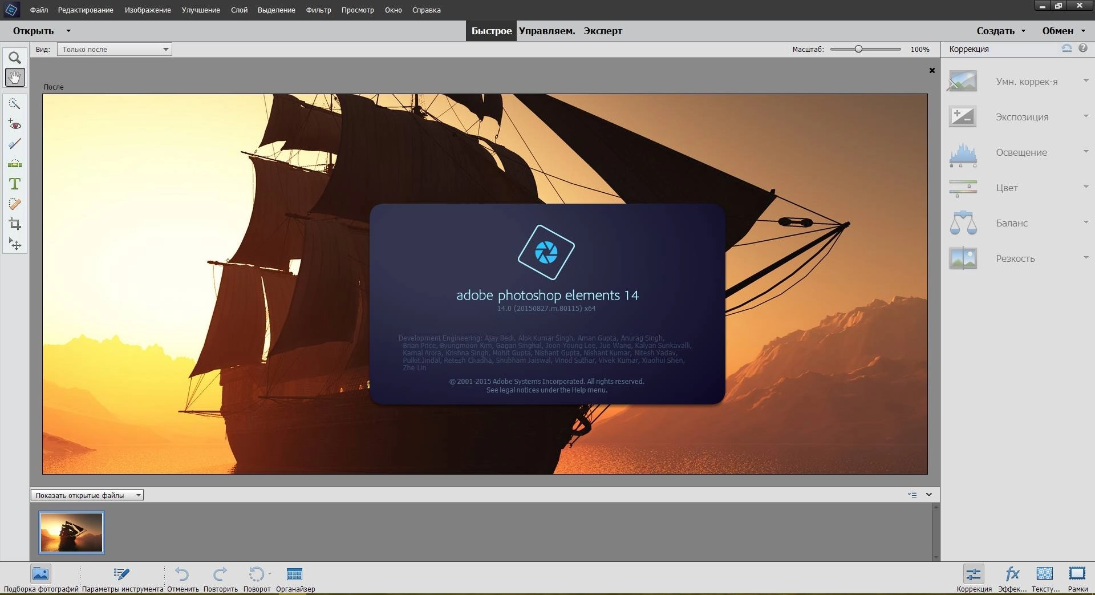
Task: Expand the Резкость adjustment
Action: (1086, 258)
